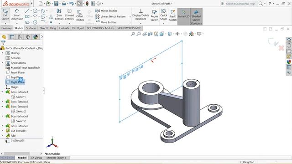This screenshot has width=292, height=164.
Task: Open the ConfigurationManager tab
Action: pyautogui.click(x=20, y=37)
